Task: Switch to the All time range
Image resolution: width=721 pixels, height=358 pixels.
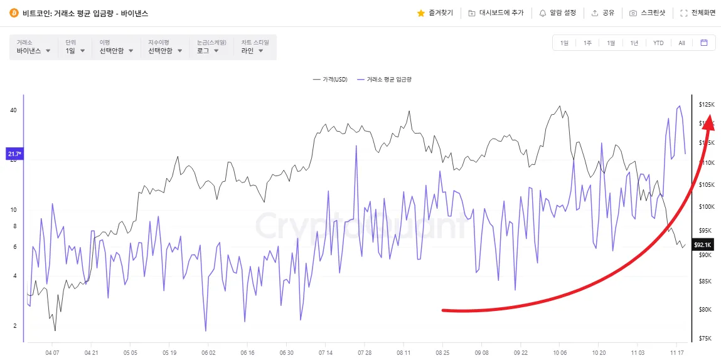Action: coord(681,43)
